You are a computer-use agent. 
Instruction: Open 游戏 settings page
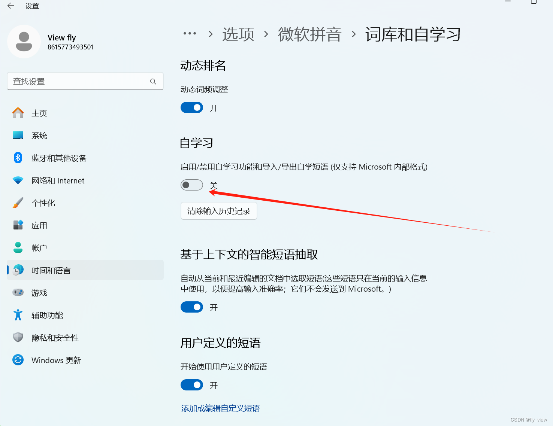(x=85, y=293)
